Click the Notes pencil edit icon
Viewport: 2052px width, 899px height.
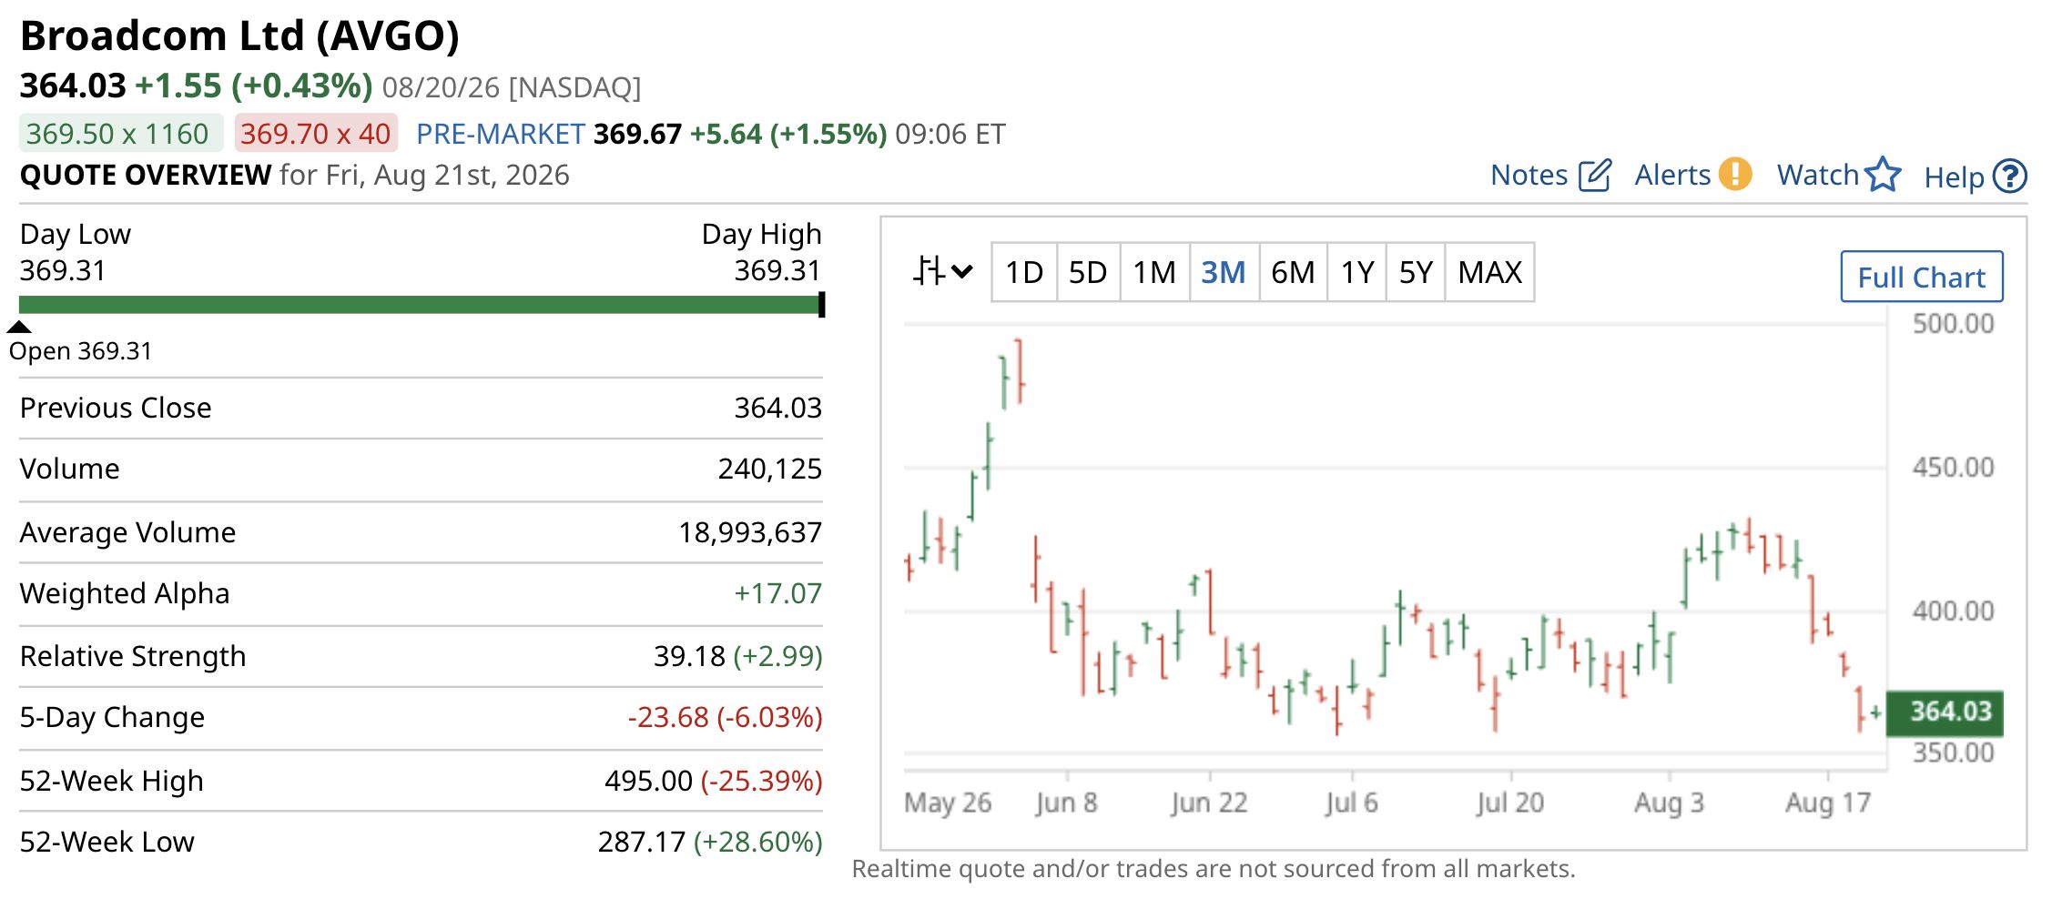pos(1594,175)
